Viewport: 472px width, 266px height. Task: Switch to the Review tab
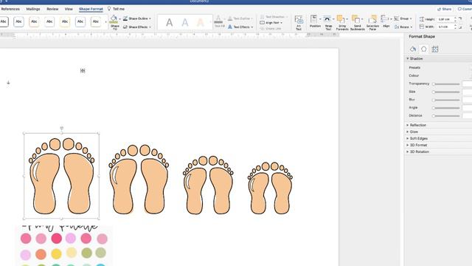point(52,9)
